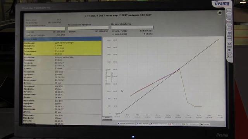Click the mode button below the chart's left corner
Viewport: 248px width, 139px height.
[x=107, y=119]
